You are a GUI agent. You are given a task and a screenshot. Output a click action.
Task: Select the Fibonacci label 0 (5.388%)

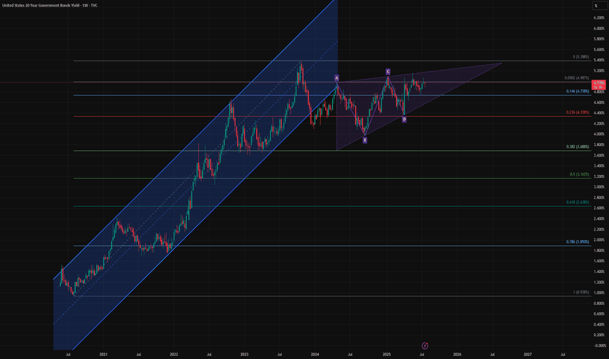[x=581, y=57]
